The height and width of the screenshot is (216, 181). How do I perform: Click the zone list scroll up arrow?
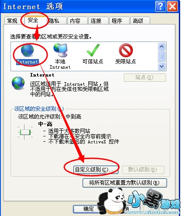click(161, 46)
